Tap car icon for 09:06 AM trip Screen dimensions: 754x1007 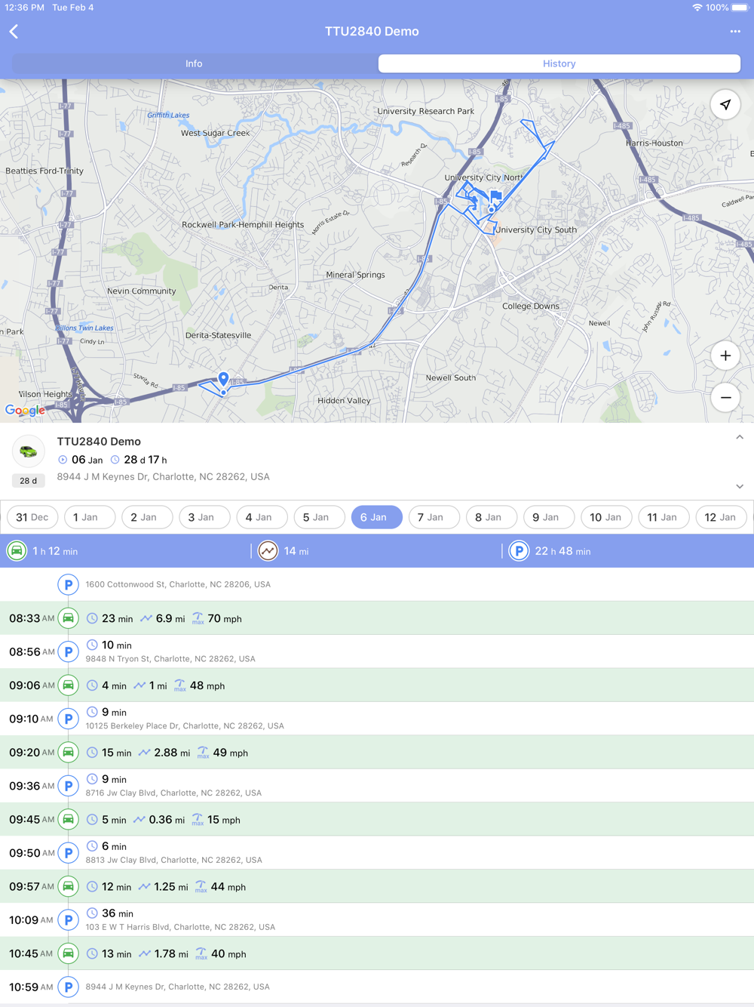68,685
